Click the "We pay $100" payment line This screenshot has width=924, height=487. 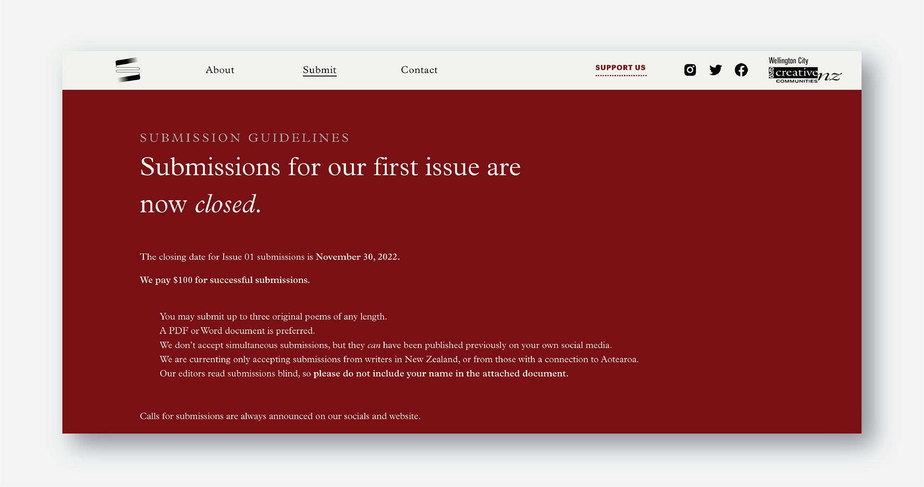point(225,280)
